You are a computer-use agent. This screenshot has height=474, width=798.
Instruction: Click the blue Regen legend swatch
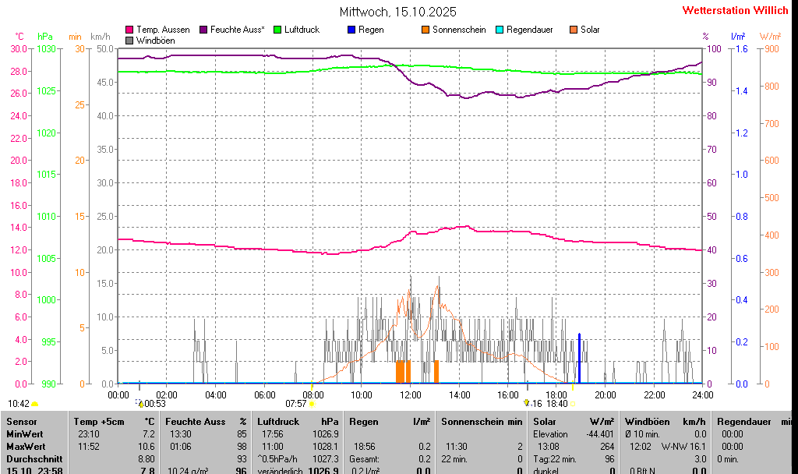pyautogui.click(x=351, y=30)
